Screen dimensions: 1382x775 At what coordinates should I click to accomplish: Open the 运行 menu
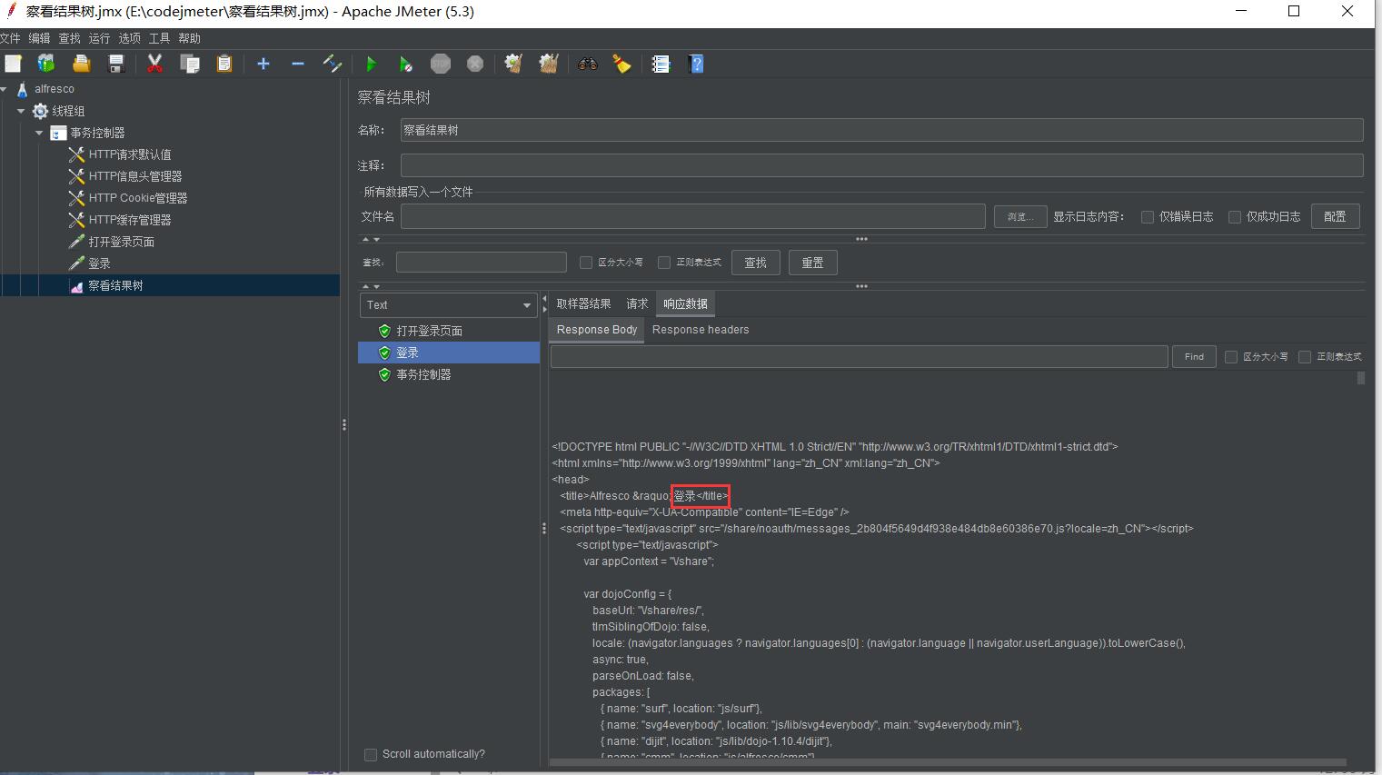tap(99, 38)
